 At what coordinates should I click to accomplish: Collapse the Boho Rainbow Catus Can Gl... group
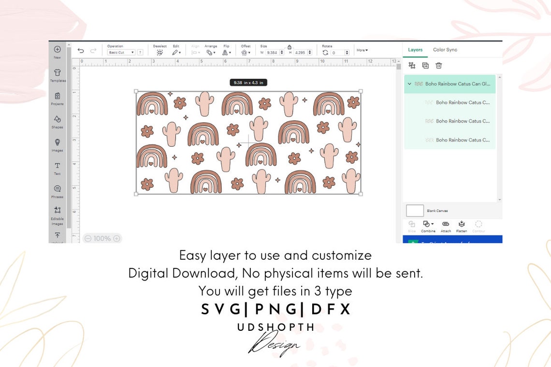coord(409,84)
